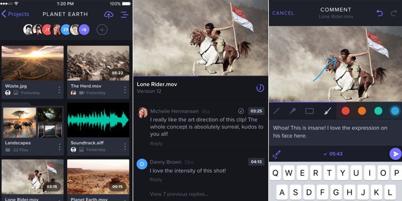
Task: Select the rectangle shape tool
Action: coord(310,111)
